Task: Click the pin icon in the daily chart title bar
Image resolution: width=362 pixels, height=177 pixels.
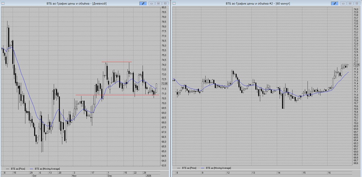Action: [x=143, y=4]
